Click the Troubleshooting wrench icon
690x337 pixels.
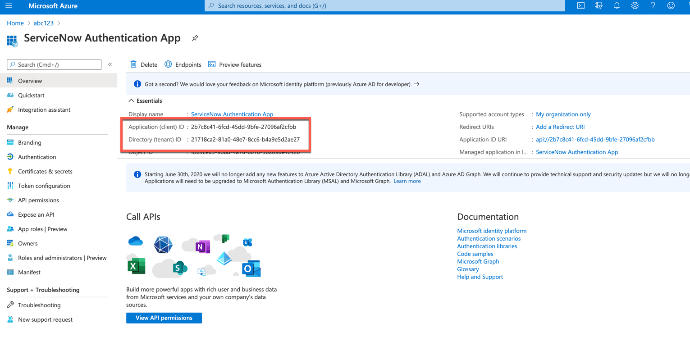[10, 305]
